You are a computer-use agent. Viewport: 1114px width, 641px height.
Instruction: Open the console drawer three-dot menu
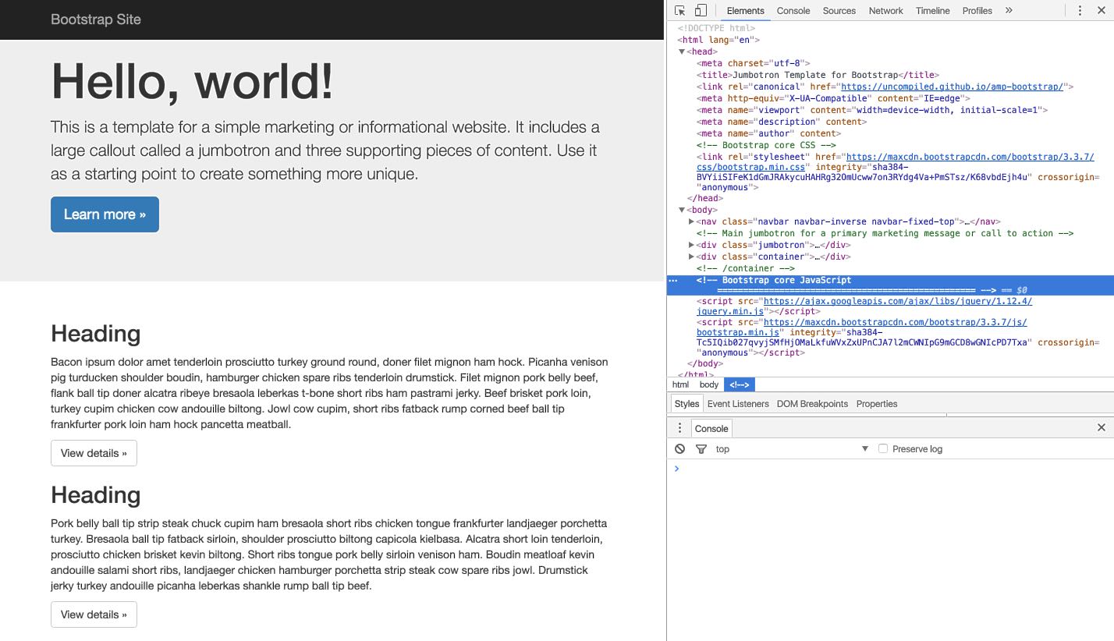coord(679,428)
